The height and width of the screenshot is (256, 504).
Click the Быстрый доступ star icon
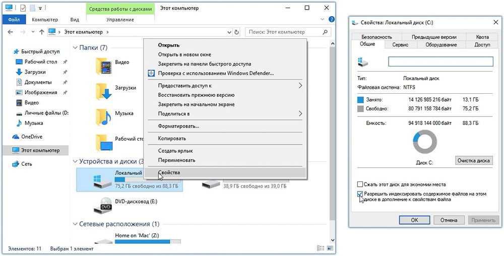point(17,51)
